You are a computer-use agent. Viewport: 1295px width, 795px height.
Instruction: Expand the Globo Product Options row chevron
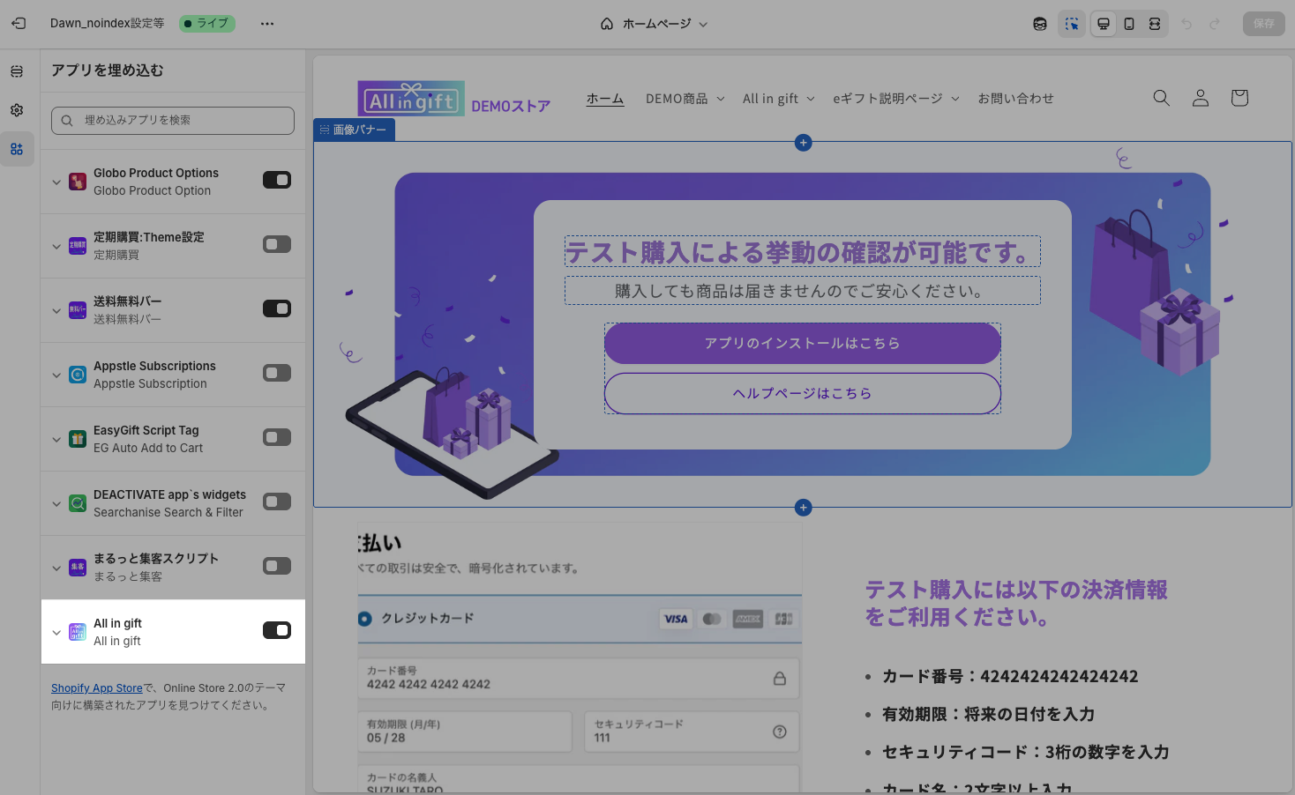tap(56, 182)
